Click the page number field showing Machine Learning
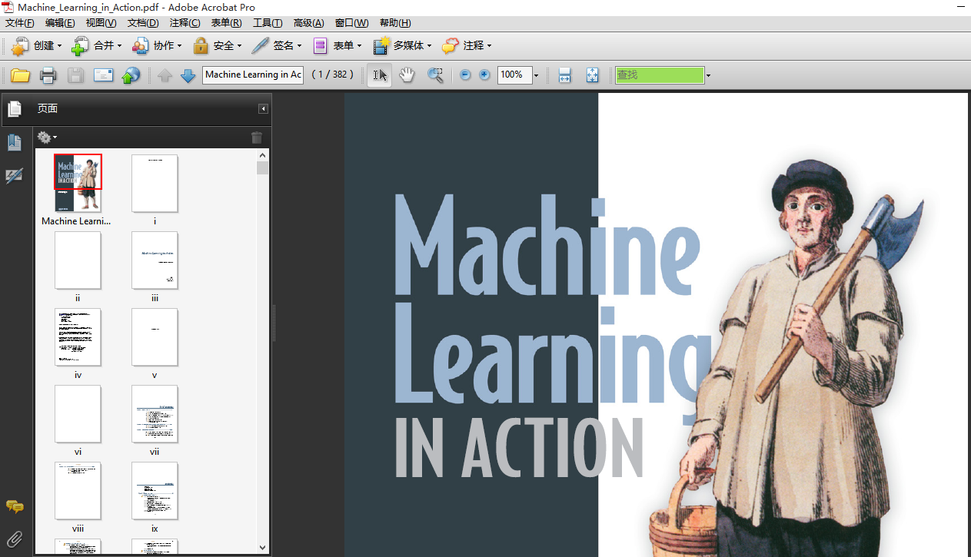This screenshot has height=557, width=971. [253, 75]
